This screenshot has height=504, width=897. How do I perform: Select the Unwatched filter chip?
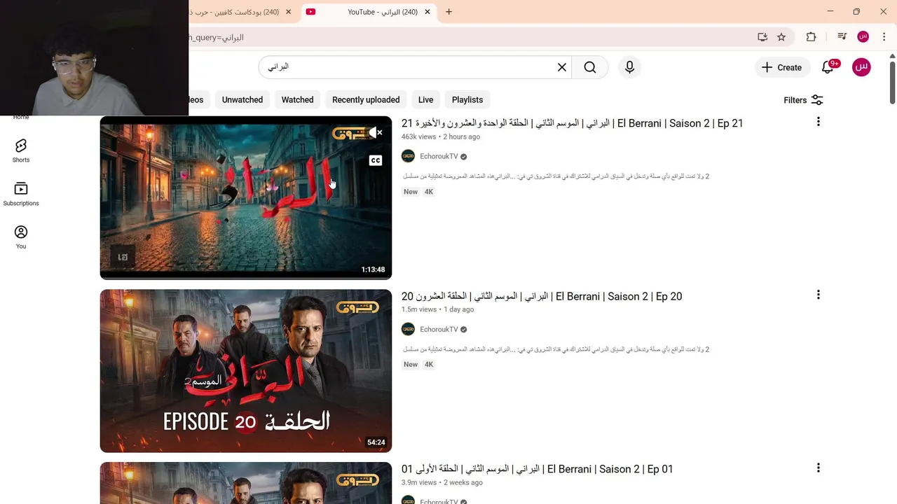[242, 99]
